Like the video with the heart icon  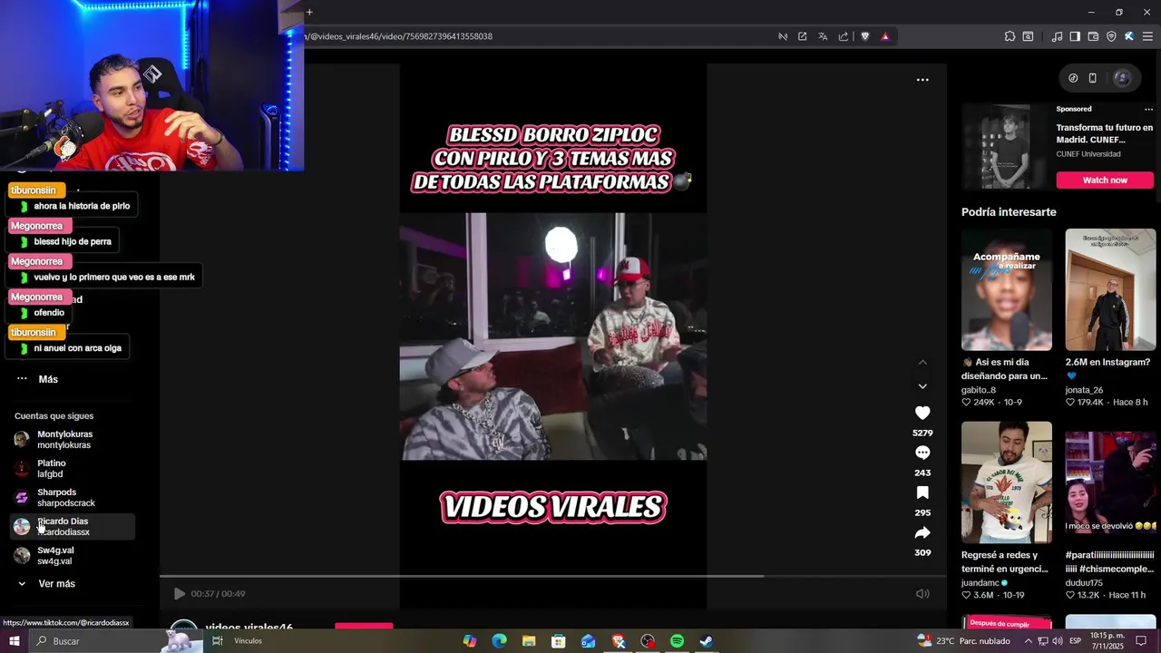(922, 413)
